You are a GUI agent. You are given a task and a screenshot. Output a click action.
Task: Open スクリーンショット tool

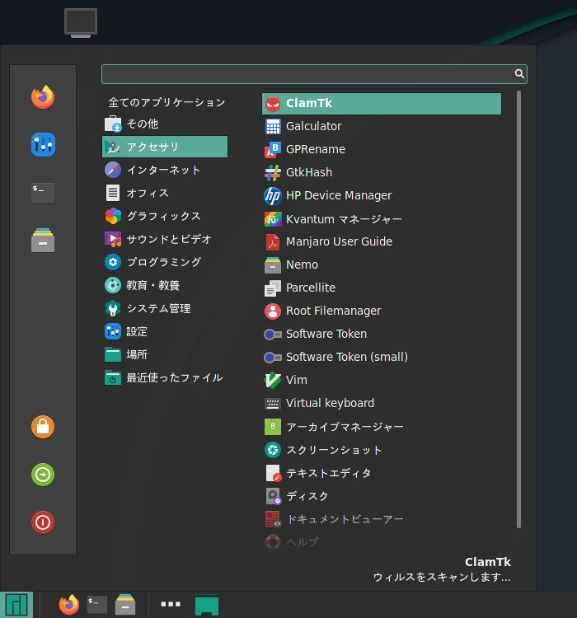point(382,450)
